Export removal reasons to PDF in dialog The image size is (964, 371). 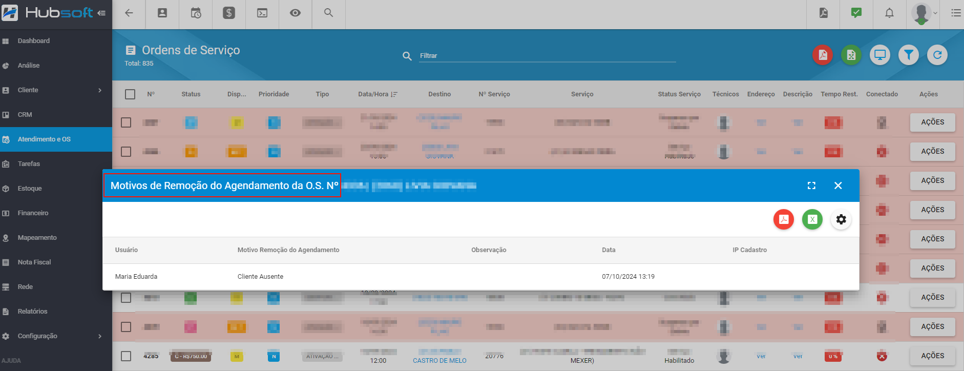coord(783,219)
